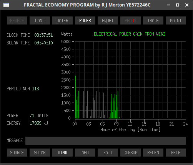Display the SOLAR power graph
This screenshot has width=193, height=165.
[40, 152]
